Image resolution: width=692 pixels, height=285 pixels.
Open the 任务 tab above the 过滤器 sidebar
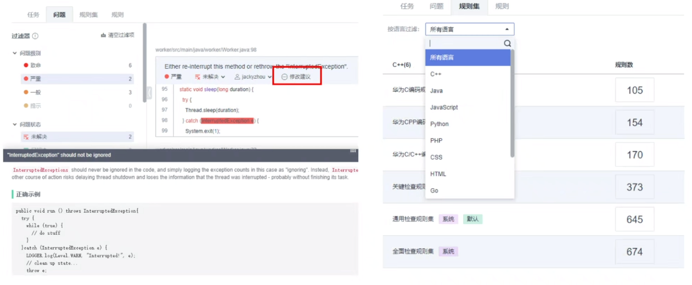pos(33,15)
